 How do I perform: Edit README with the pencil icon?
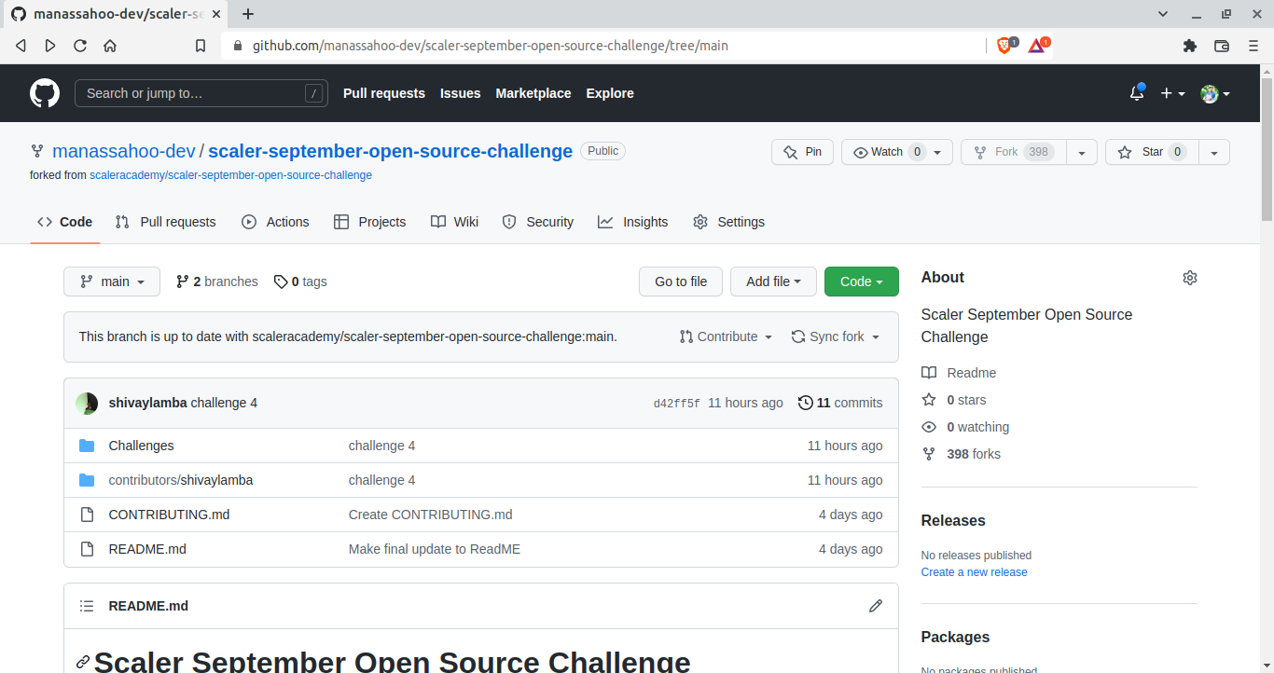click(875, 606)
